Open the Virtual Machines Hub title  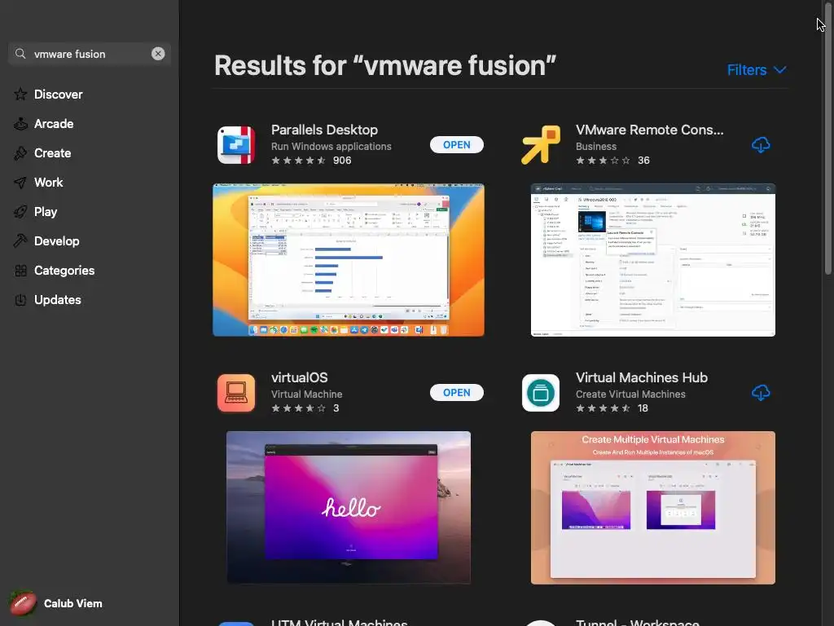coord(642,377)
